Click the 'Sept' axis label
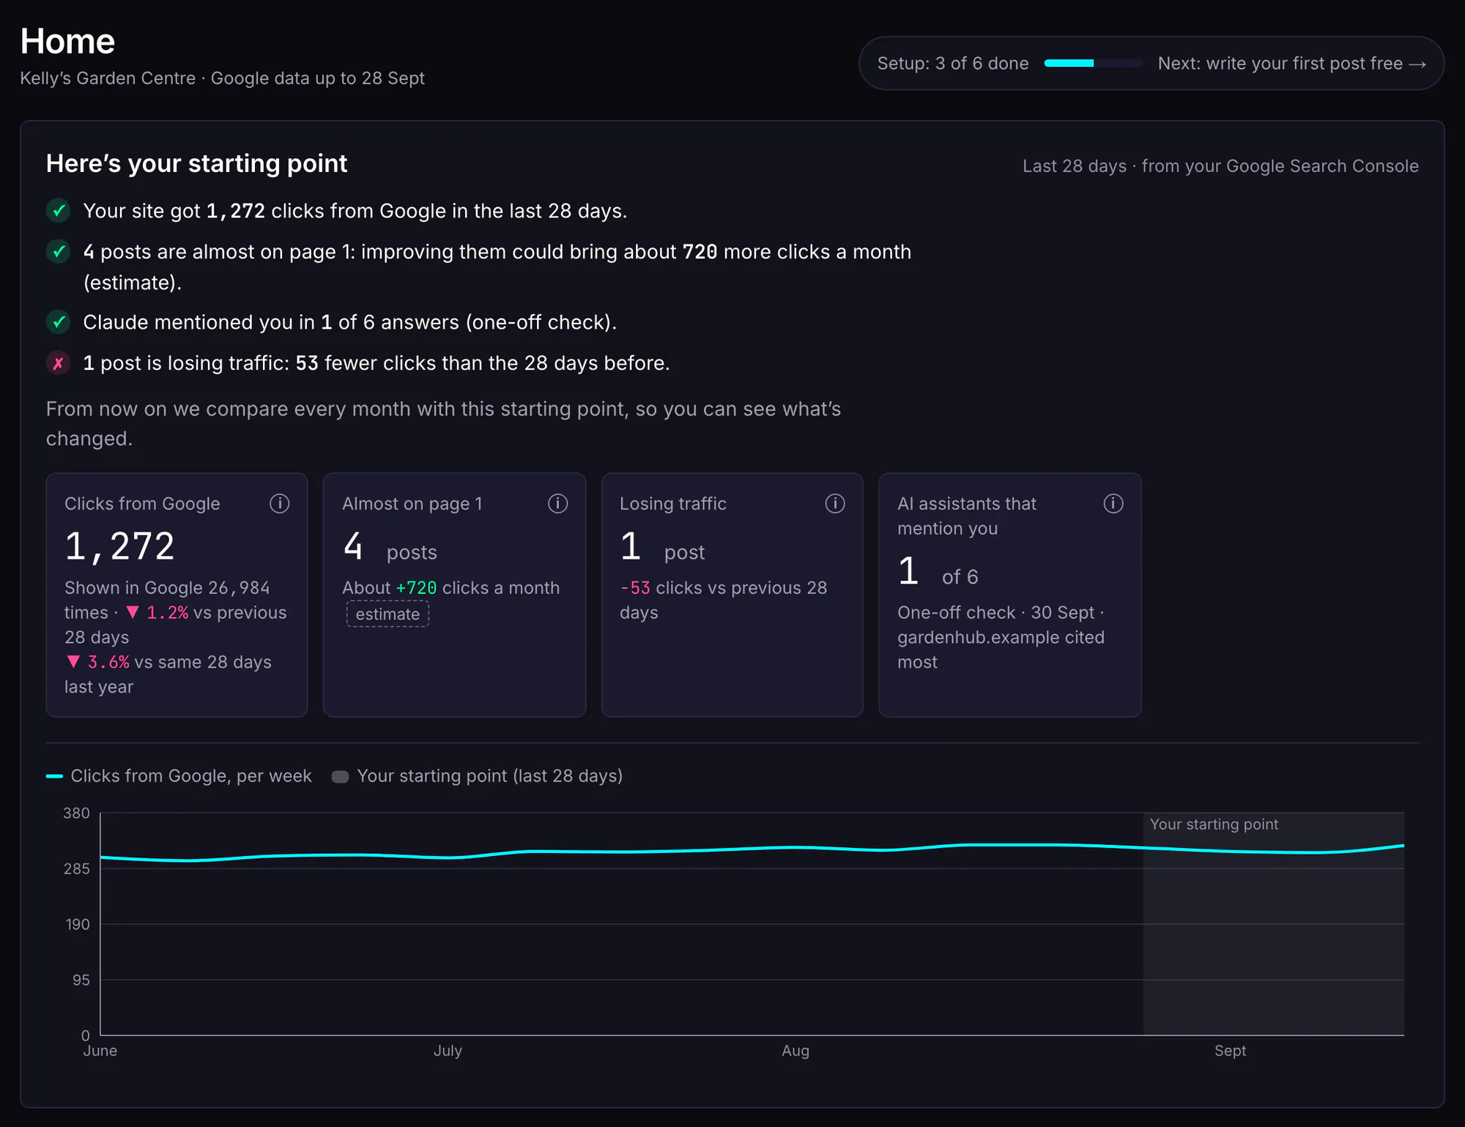Viewport: 1465px width, 1127px height. point(1230,1051)
